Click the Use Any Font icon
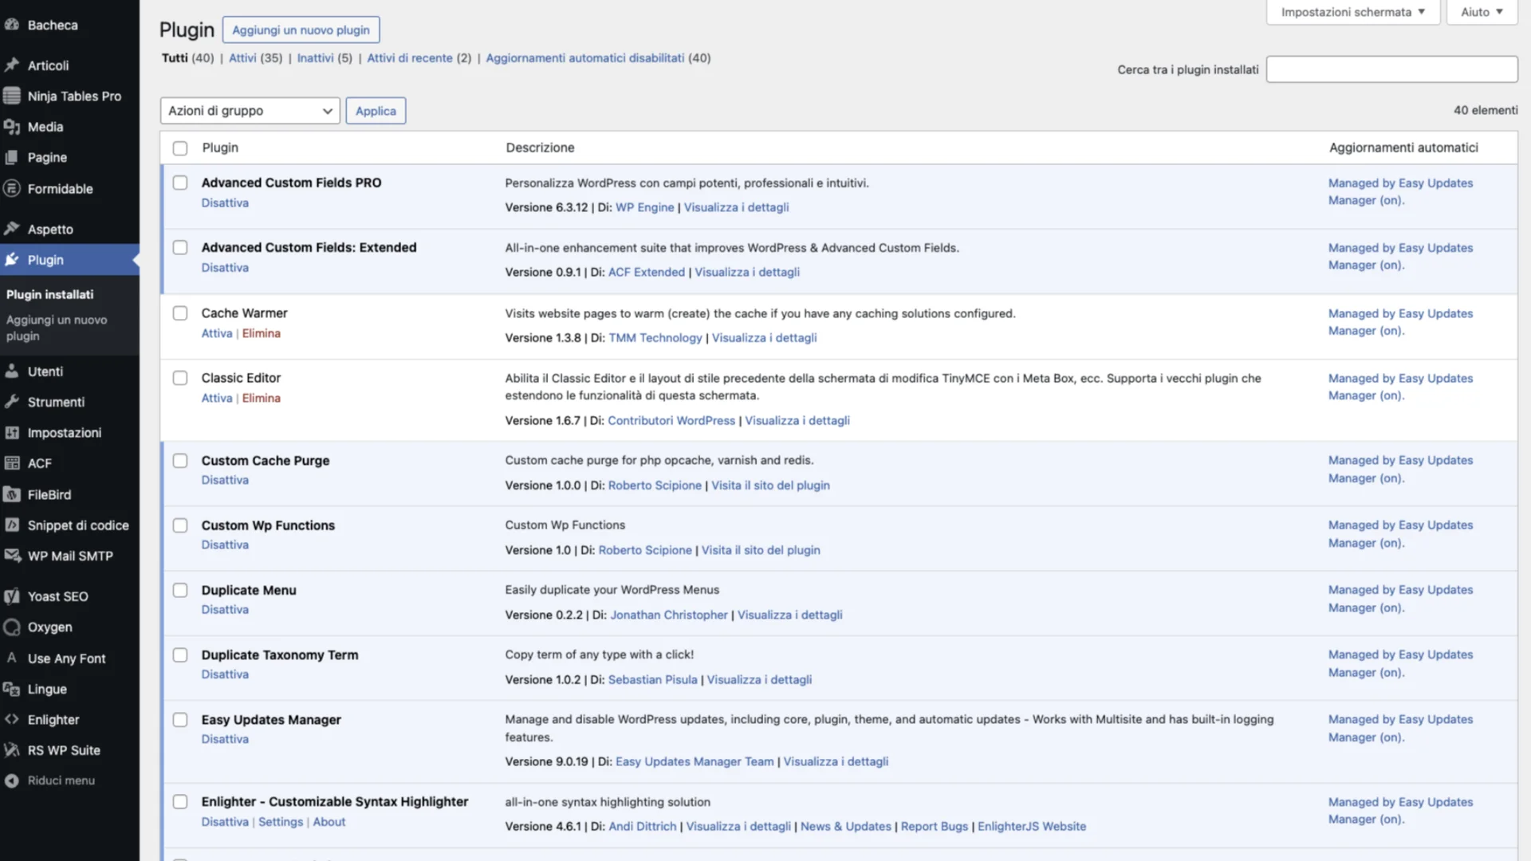Viewport: 1531px width, 861px height. point(12,659)
